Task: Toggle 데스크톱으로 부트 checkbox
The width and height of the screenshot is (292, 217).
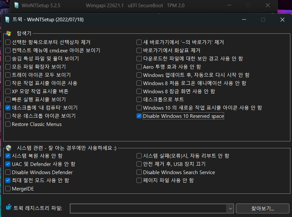Action: tap(139, 99)
